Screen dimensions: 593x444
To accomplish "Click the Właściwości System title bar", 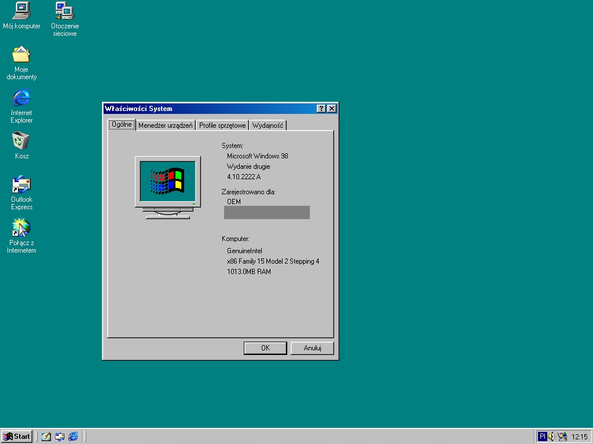I will (221, 109).
